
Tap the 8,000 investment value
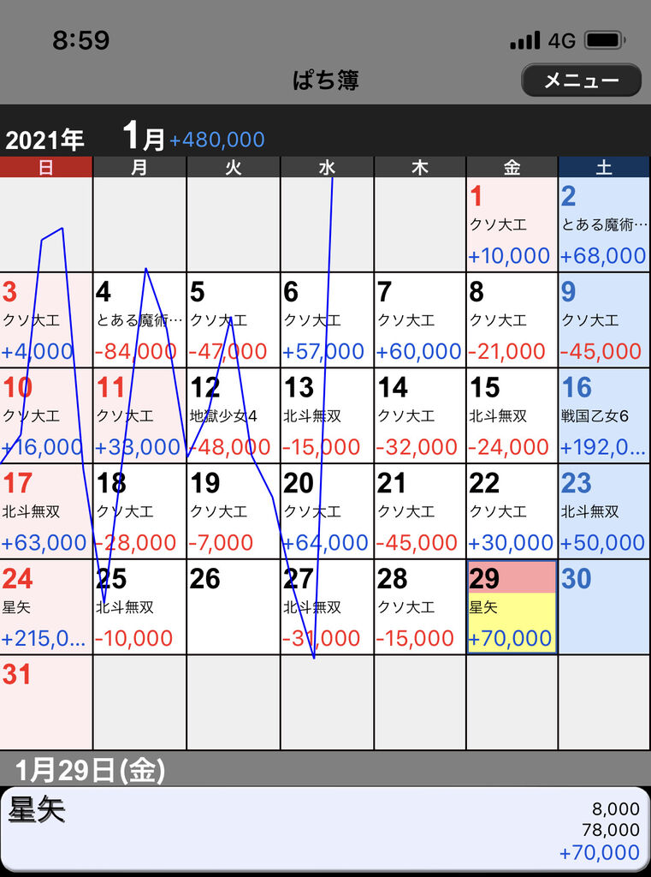coord(616,808)
